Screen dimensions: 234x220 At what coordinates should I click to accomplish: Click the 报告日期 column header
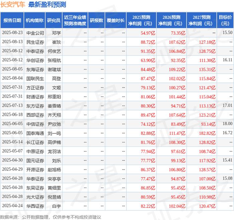12,20
